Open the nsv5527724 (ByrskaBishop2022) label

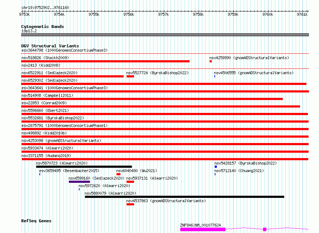pos(157,73)
